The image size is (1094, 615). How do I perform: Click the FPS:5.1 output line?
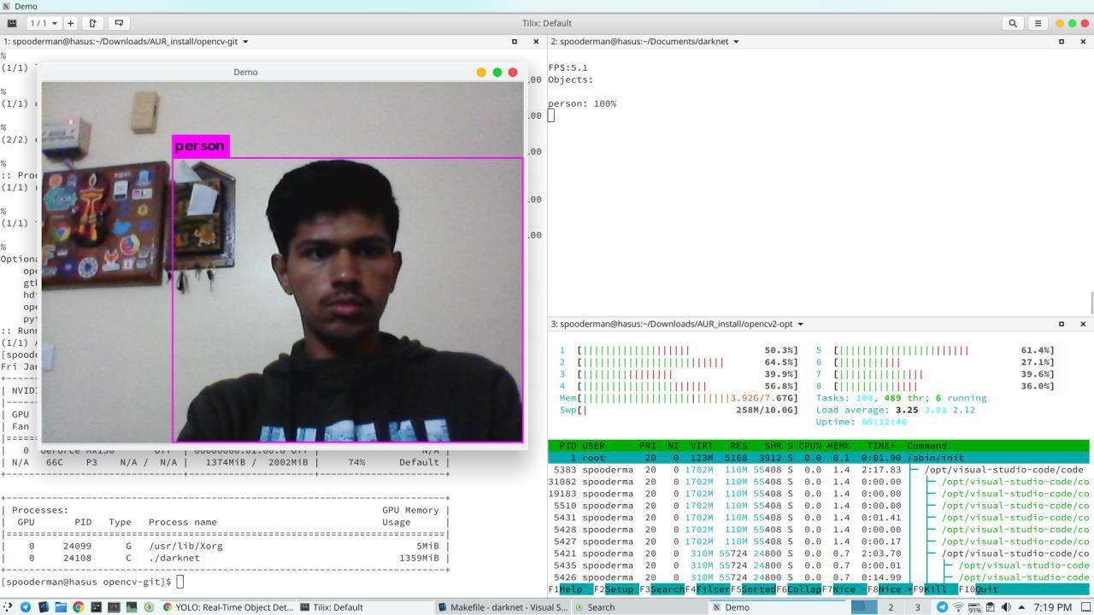click(x=568, y=67)
